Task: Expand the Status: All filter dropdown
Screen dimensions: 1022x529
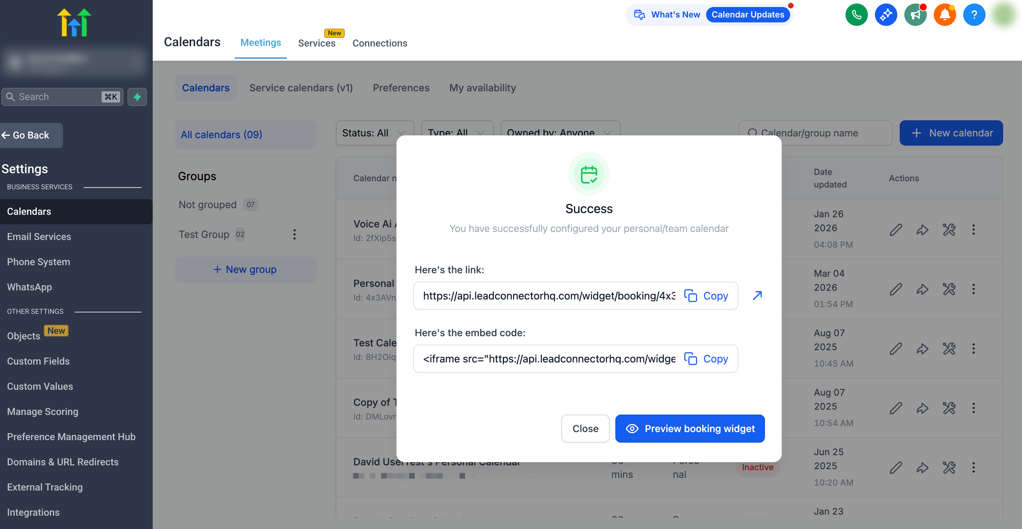Action: pyautogui.click(x=374, y=133)
